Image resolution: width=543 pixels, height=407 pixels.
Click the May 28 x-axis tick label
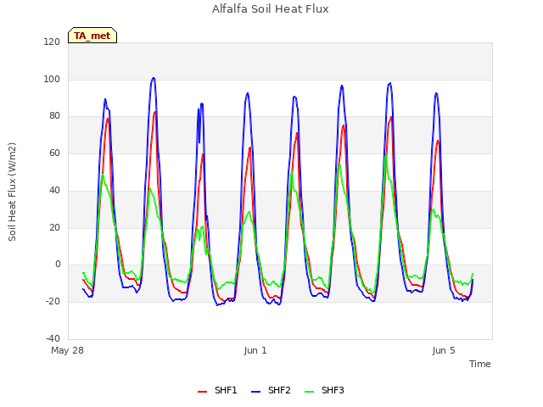pos(68,350)
